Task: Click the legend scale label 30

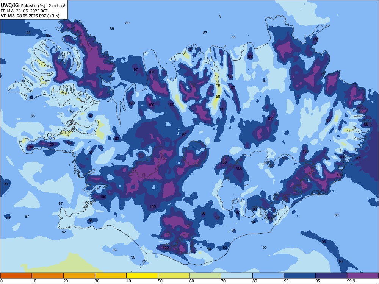Action: click(x=97, y=281)
